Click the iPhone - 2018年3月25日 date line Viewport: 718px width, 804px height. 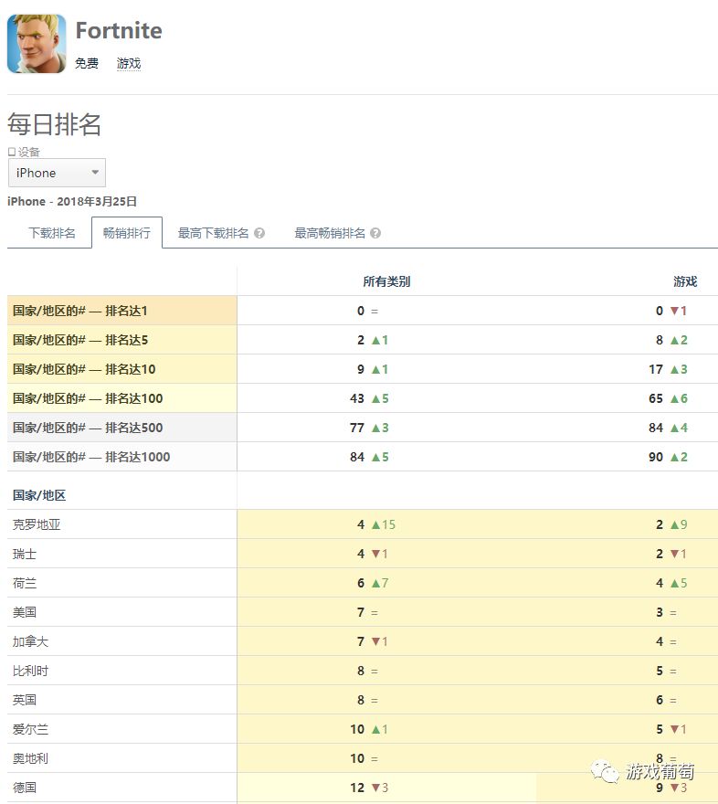pyautogui.click(x=72, y=202)
